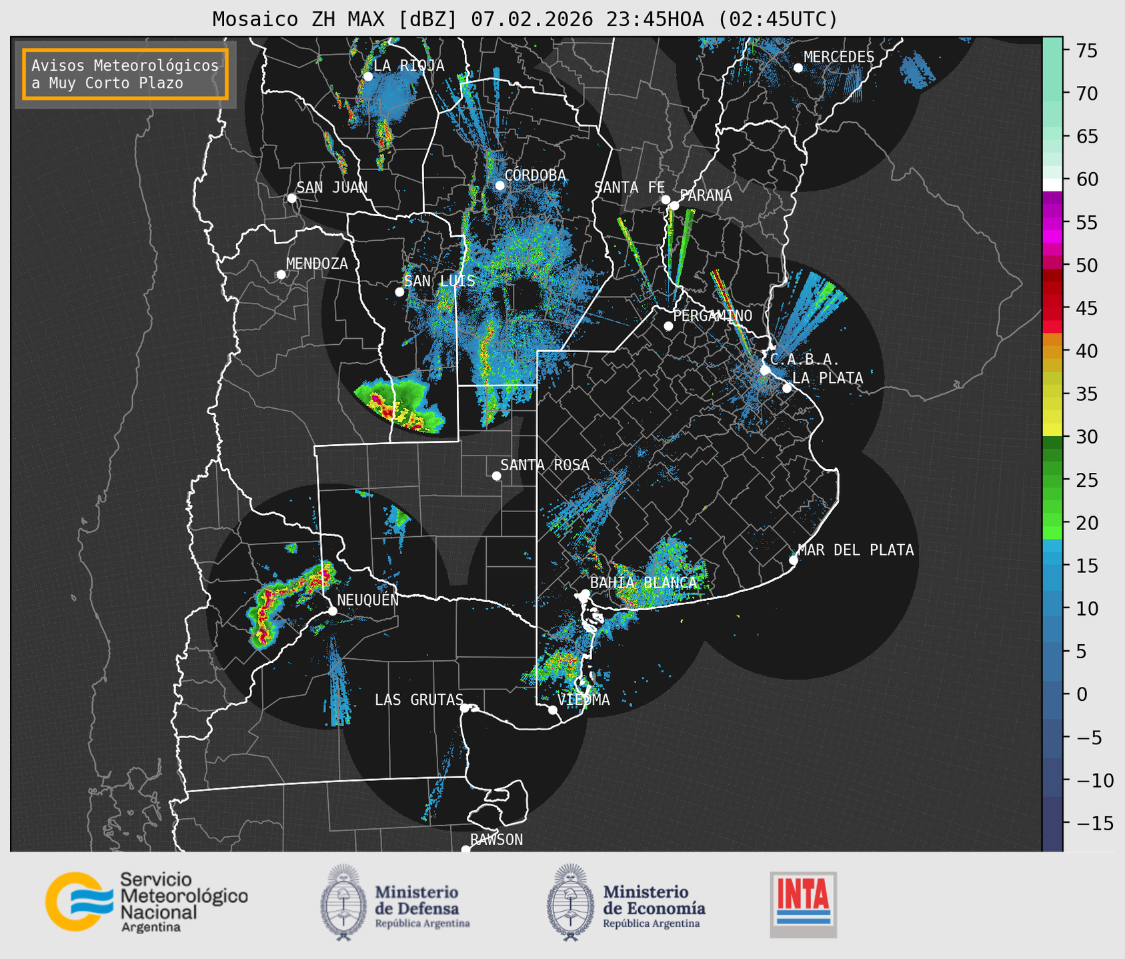Click the SAN LUIS city marker dot
1125x959 pixels.
tap(399, 292)
